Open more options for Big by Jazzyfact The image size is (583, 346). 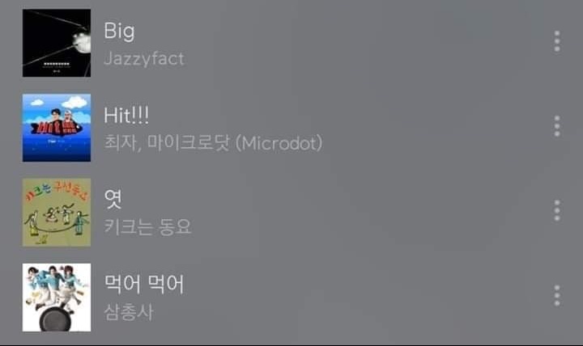pos(556,41)
